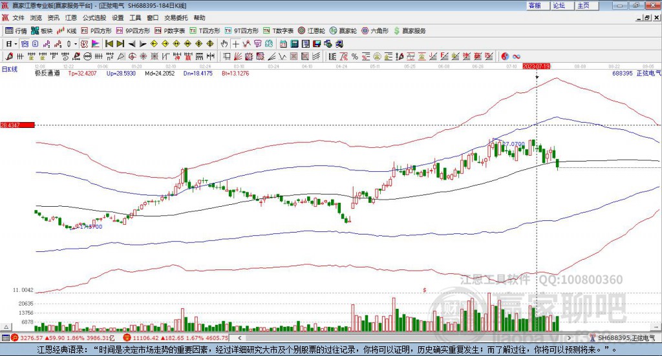Select the Gann fan lines tool
Screen dimensions: 662x356
click(238, 56)
